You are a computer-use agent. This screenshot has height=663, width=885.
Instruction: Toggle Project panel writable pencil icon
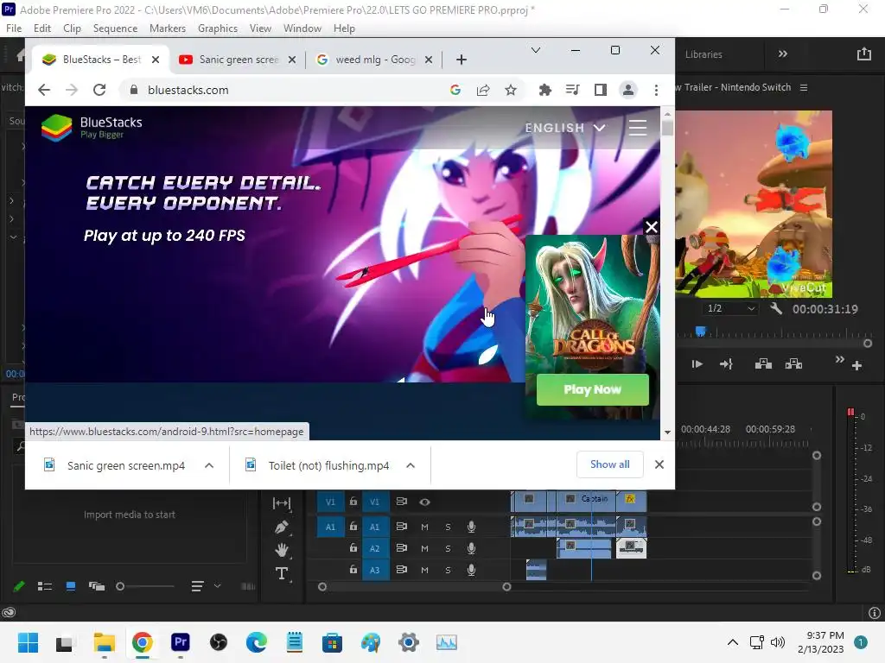point(19,586)
